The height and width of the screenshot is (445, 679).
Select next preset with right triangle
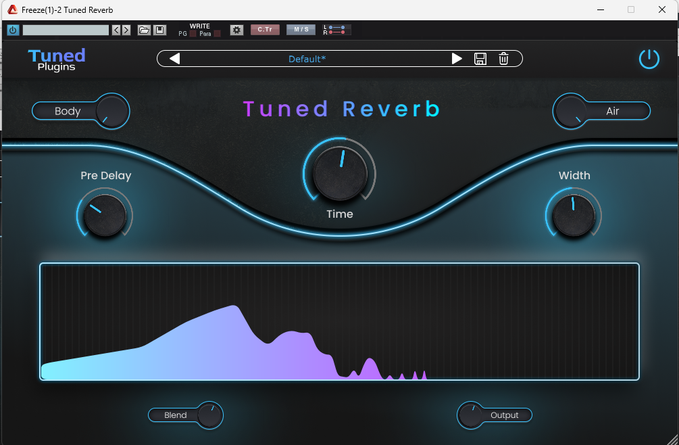click(457, 58)
